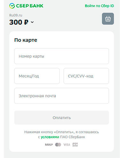Click the Ru09.ru merchant name
Image resolution: width=125 pixels, height=158 pixels.
pos(16,15)
